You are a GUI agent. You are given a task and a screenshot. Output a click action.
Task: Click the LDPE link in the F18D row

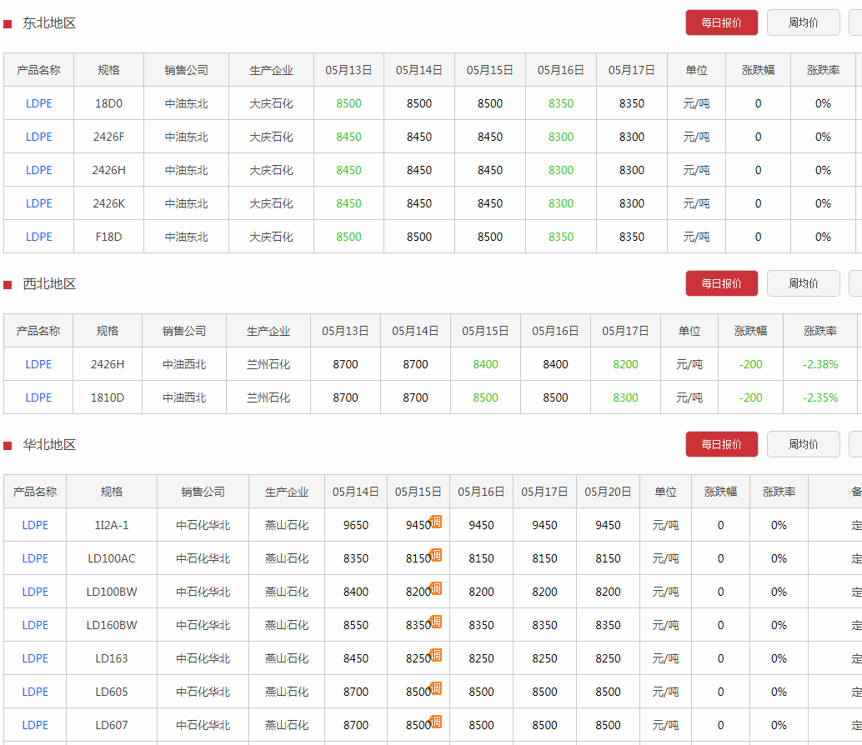pyautogui.click(x=38, y=237)
